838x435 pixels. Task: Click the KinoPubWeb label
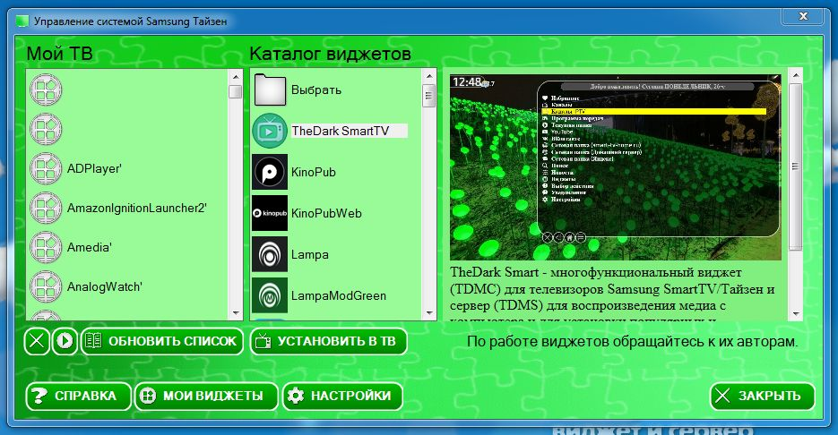point(326,213)
